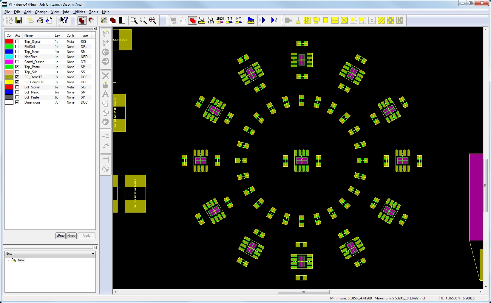Image resolution: width=491 pixels, height=303 pixels.
Task: Click the Print icon in toolbar
Action: tap(40, 20)
